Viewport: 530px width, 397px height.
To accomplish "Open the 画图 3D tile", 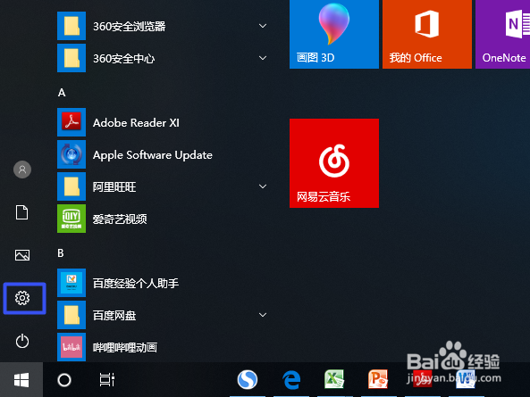I will point(334,34).
